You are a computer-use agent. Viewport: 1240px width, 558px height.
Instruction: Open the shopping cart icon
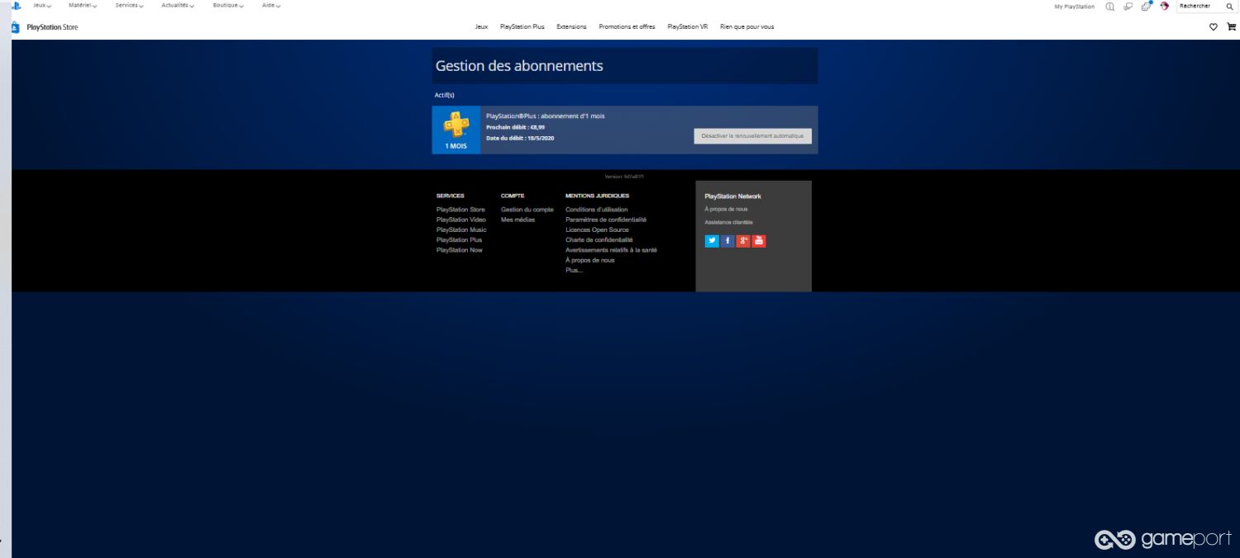[1231, 26]
